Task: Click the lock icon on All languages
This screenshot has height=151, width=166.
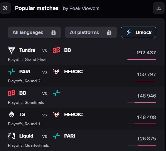Action: click(x=54, y=32)
